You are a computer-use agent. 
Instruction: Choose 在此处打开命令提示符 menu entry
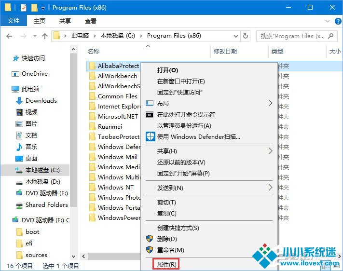click(186, 114)
